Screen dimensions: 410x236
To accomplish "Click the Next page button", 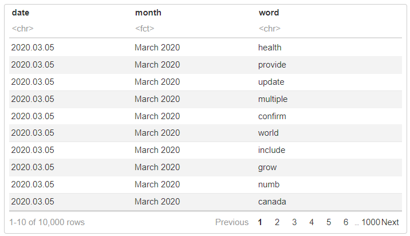I will point(390,222).
